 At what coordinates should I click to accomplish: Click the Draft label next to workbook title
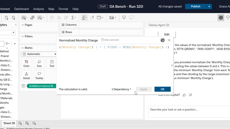tap(103, 6)
